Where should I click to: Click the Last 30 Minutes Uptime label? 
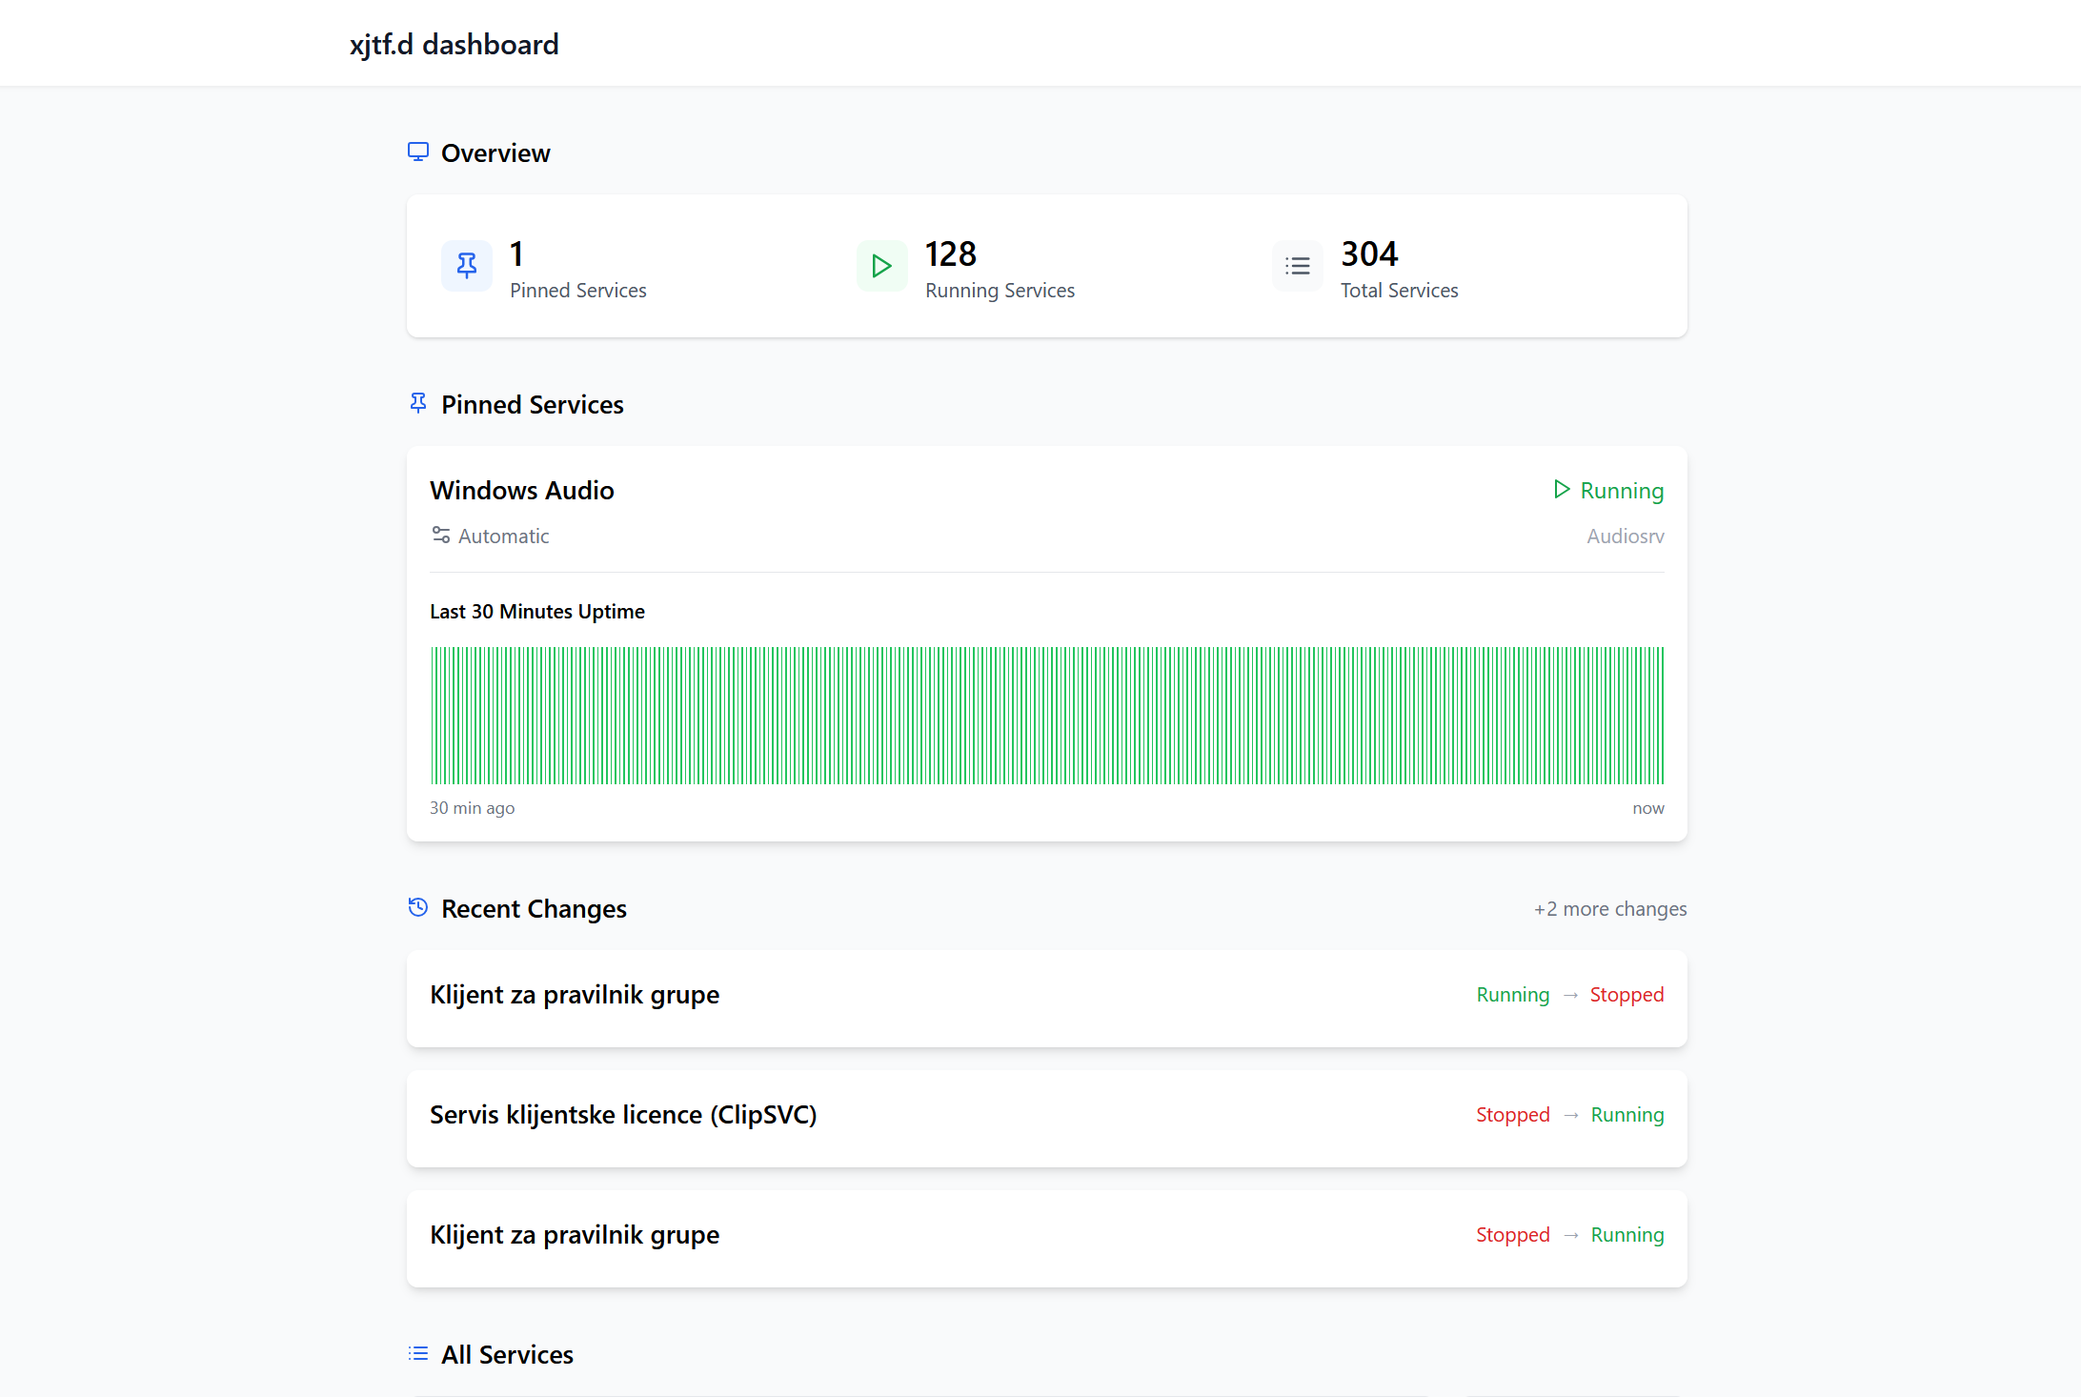pyautogui.click(x=537, y=612)
